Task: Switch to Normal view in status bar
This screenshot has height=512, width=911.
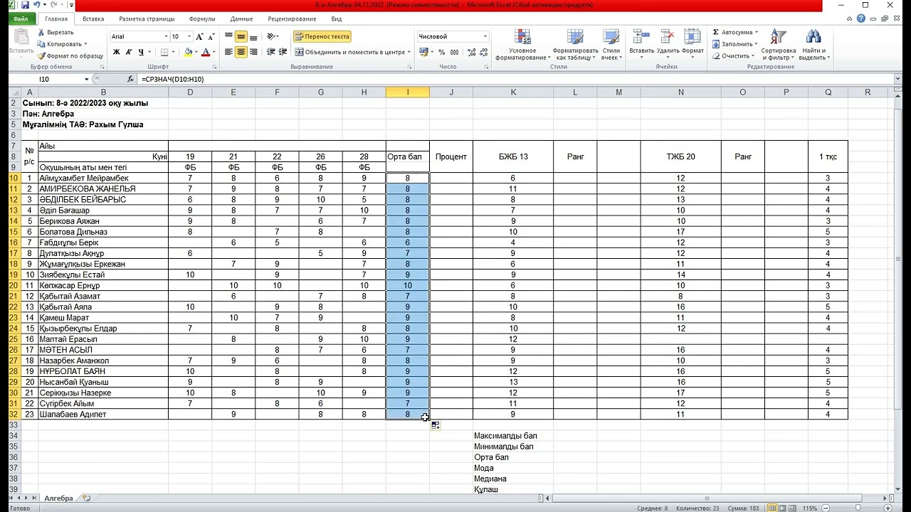Action: click(772, 508)
